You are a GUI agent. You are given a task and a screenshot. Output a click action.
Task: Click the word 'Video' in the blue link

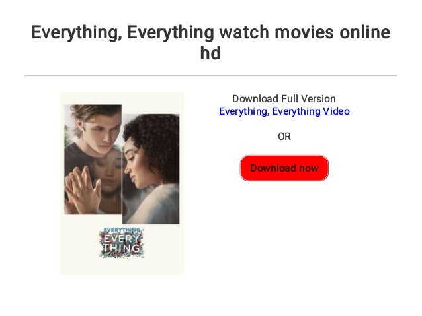(336, 111)
